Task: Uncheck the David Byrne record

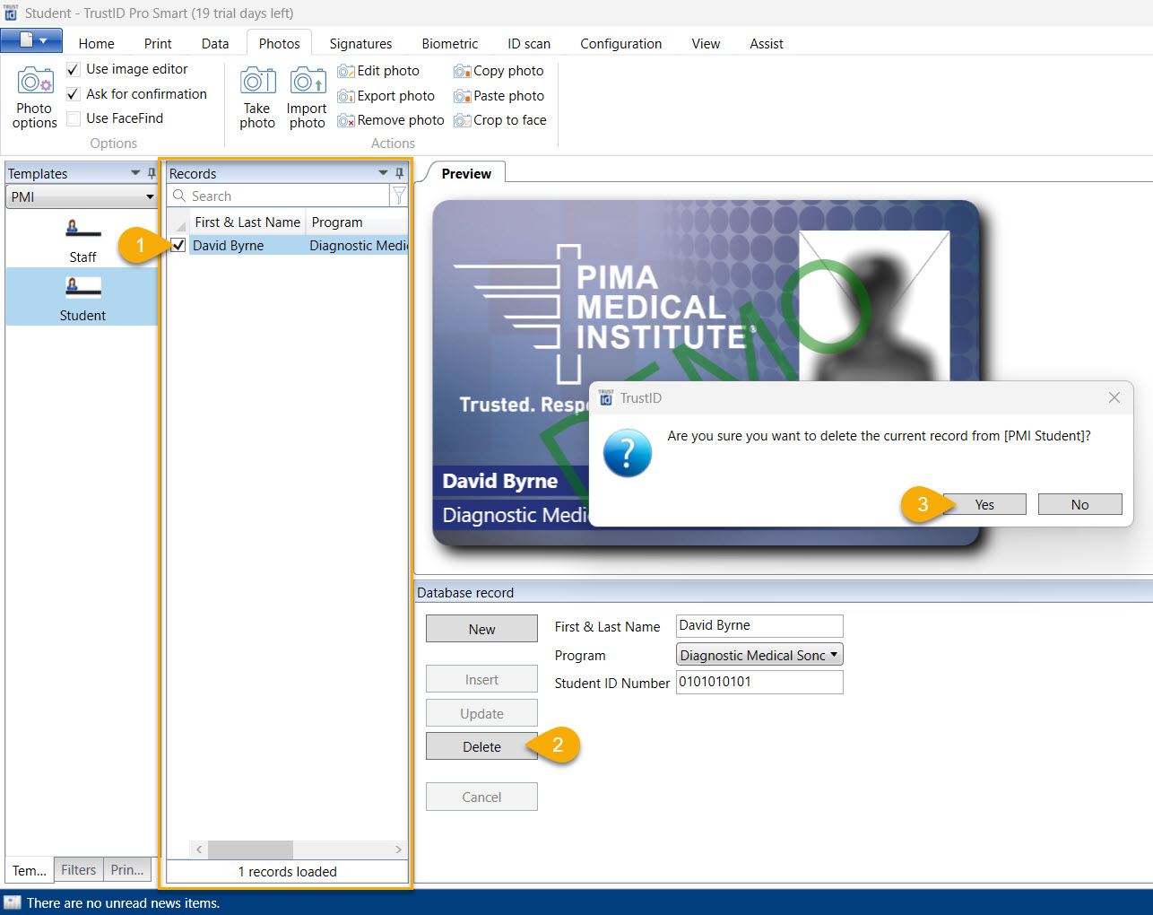Action: coord(177,243)
